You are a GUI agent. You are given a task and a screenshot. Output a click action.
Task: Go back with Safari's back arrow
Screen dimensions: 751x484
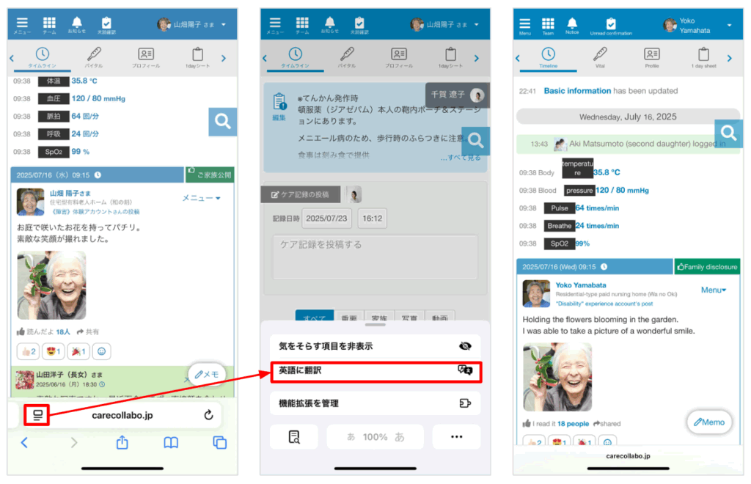pos(24,442)
